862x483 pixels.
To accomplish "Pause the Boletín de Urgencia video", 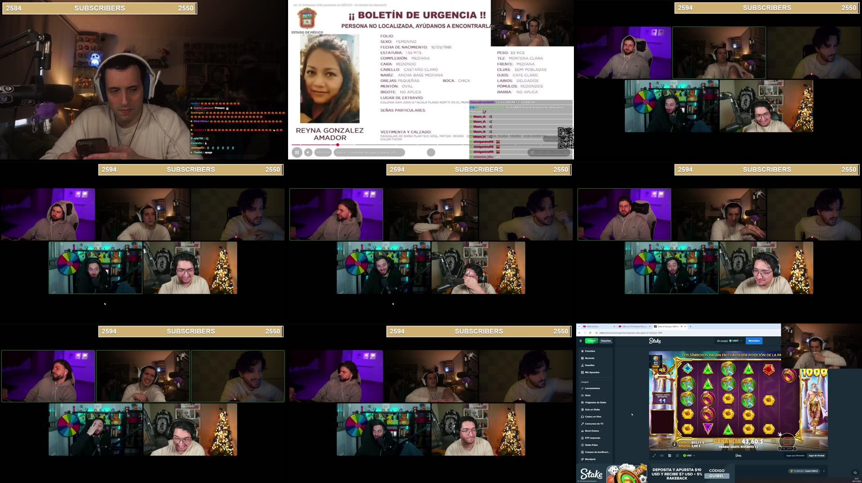I will [x=297, y=152].
